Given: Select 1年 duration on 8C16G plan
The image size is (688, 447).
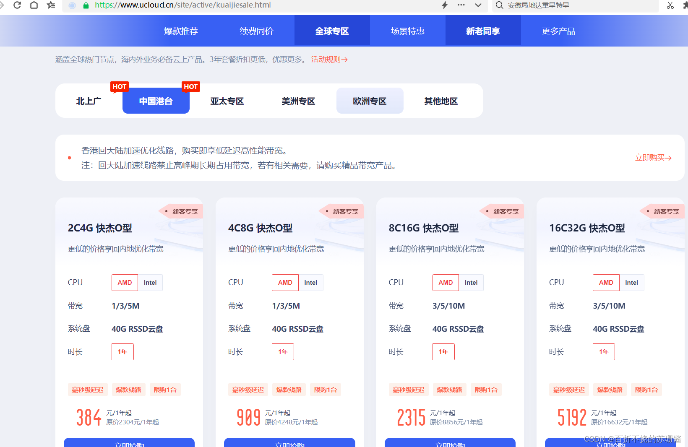Looking at the screenshot, I should pyautogui.click(x=443, y=352).
